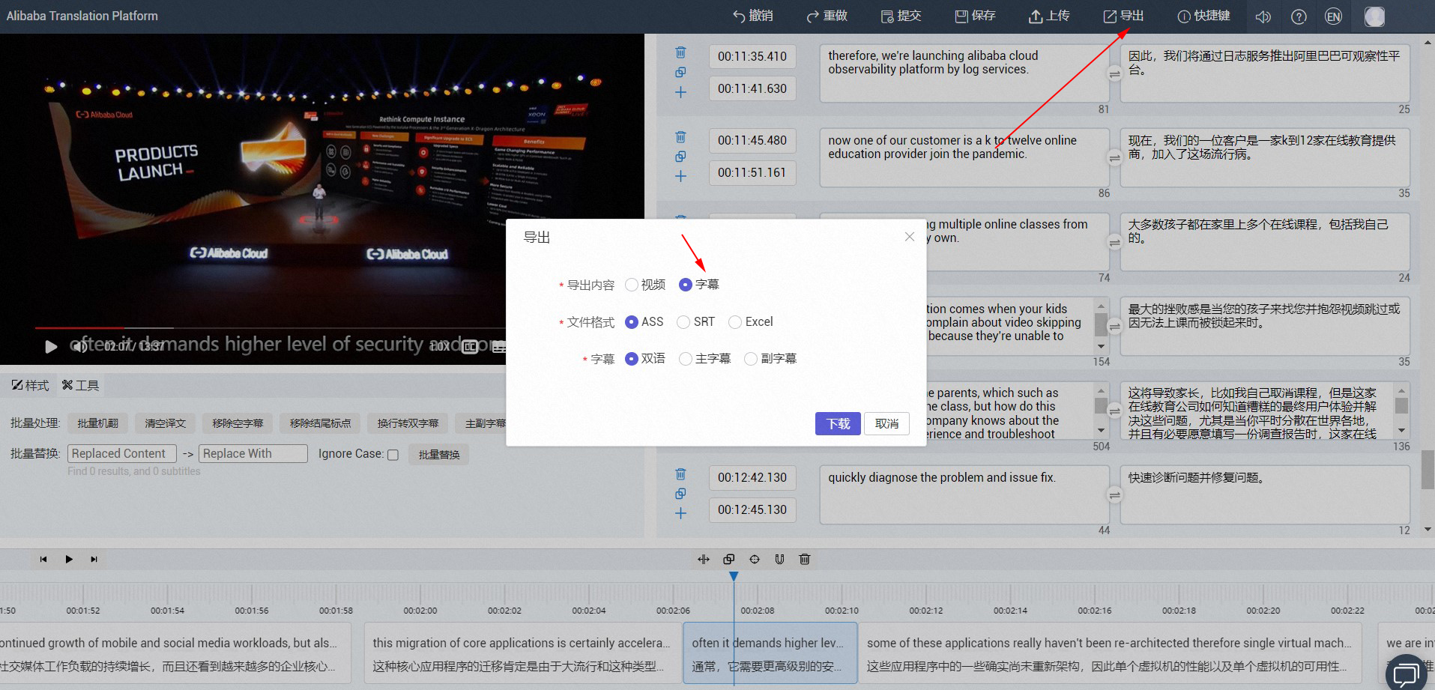The height and width of the screenshot is (690, 1435).
Task: Jump to the previous subtitle in the timeline
Action: click(43, 559)
